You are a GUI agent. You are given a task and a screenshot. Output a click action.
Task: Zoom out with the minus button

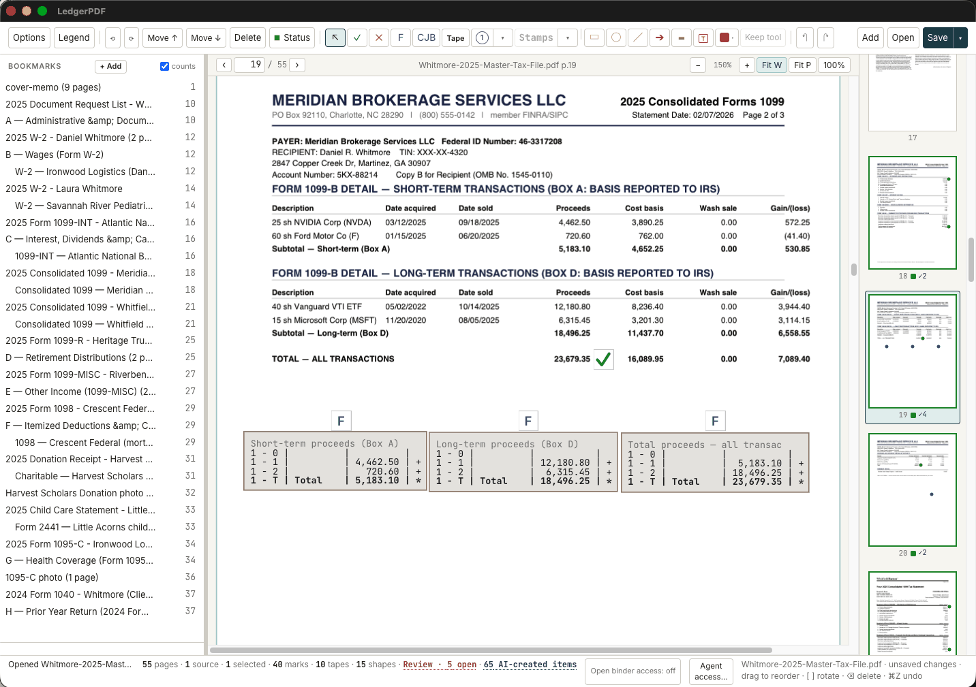pyautogui.click(x=698, y=65)
